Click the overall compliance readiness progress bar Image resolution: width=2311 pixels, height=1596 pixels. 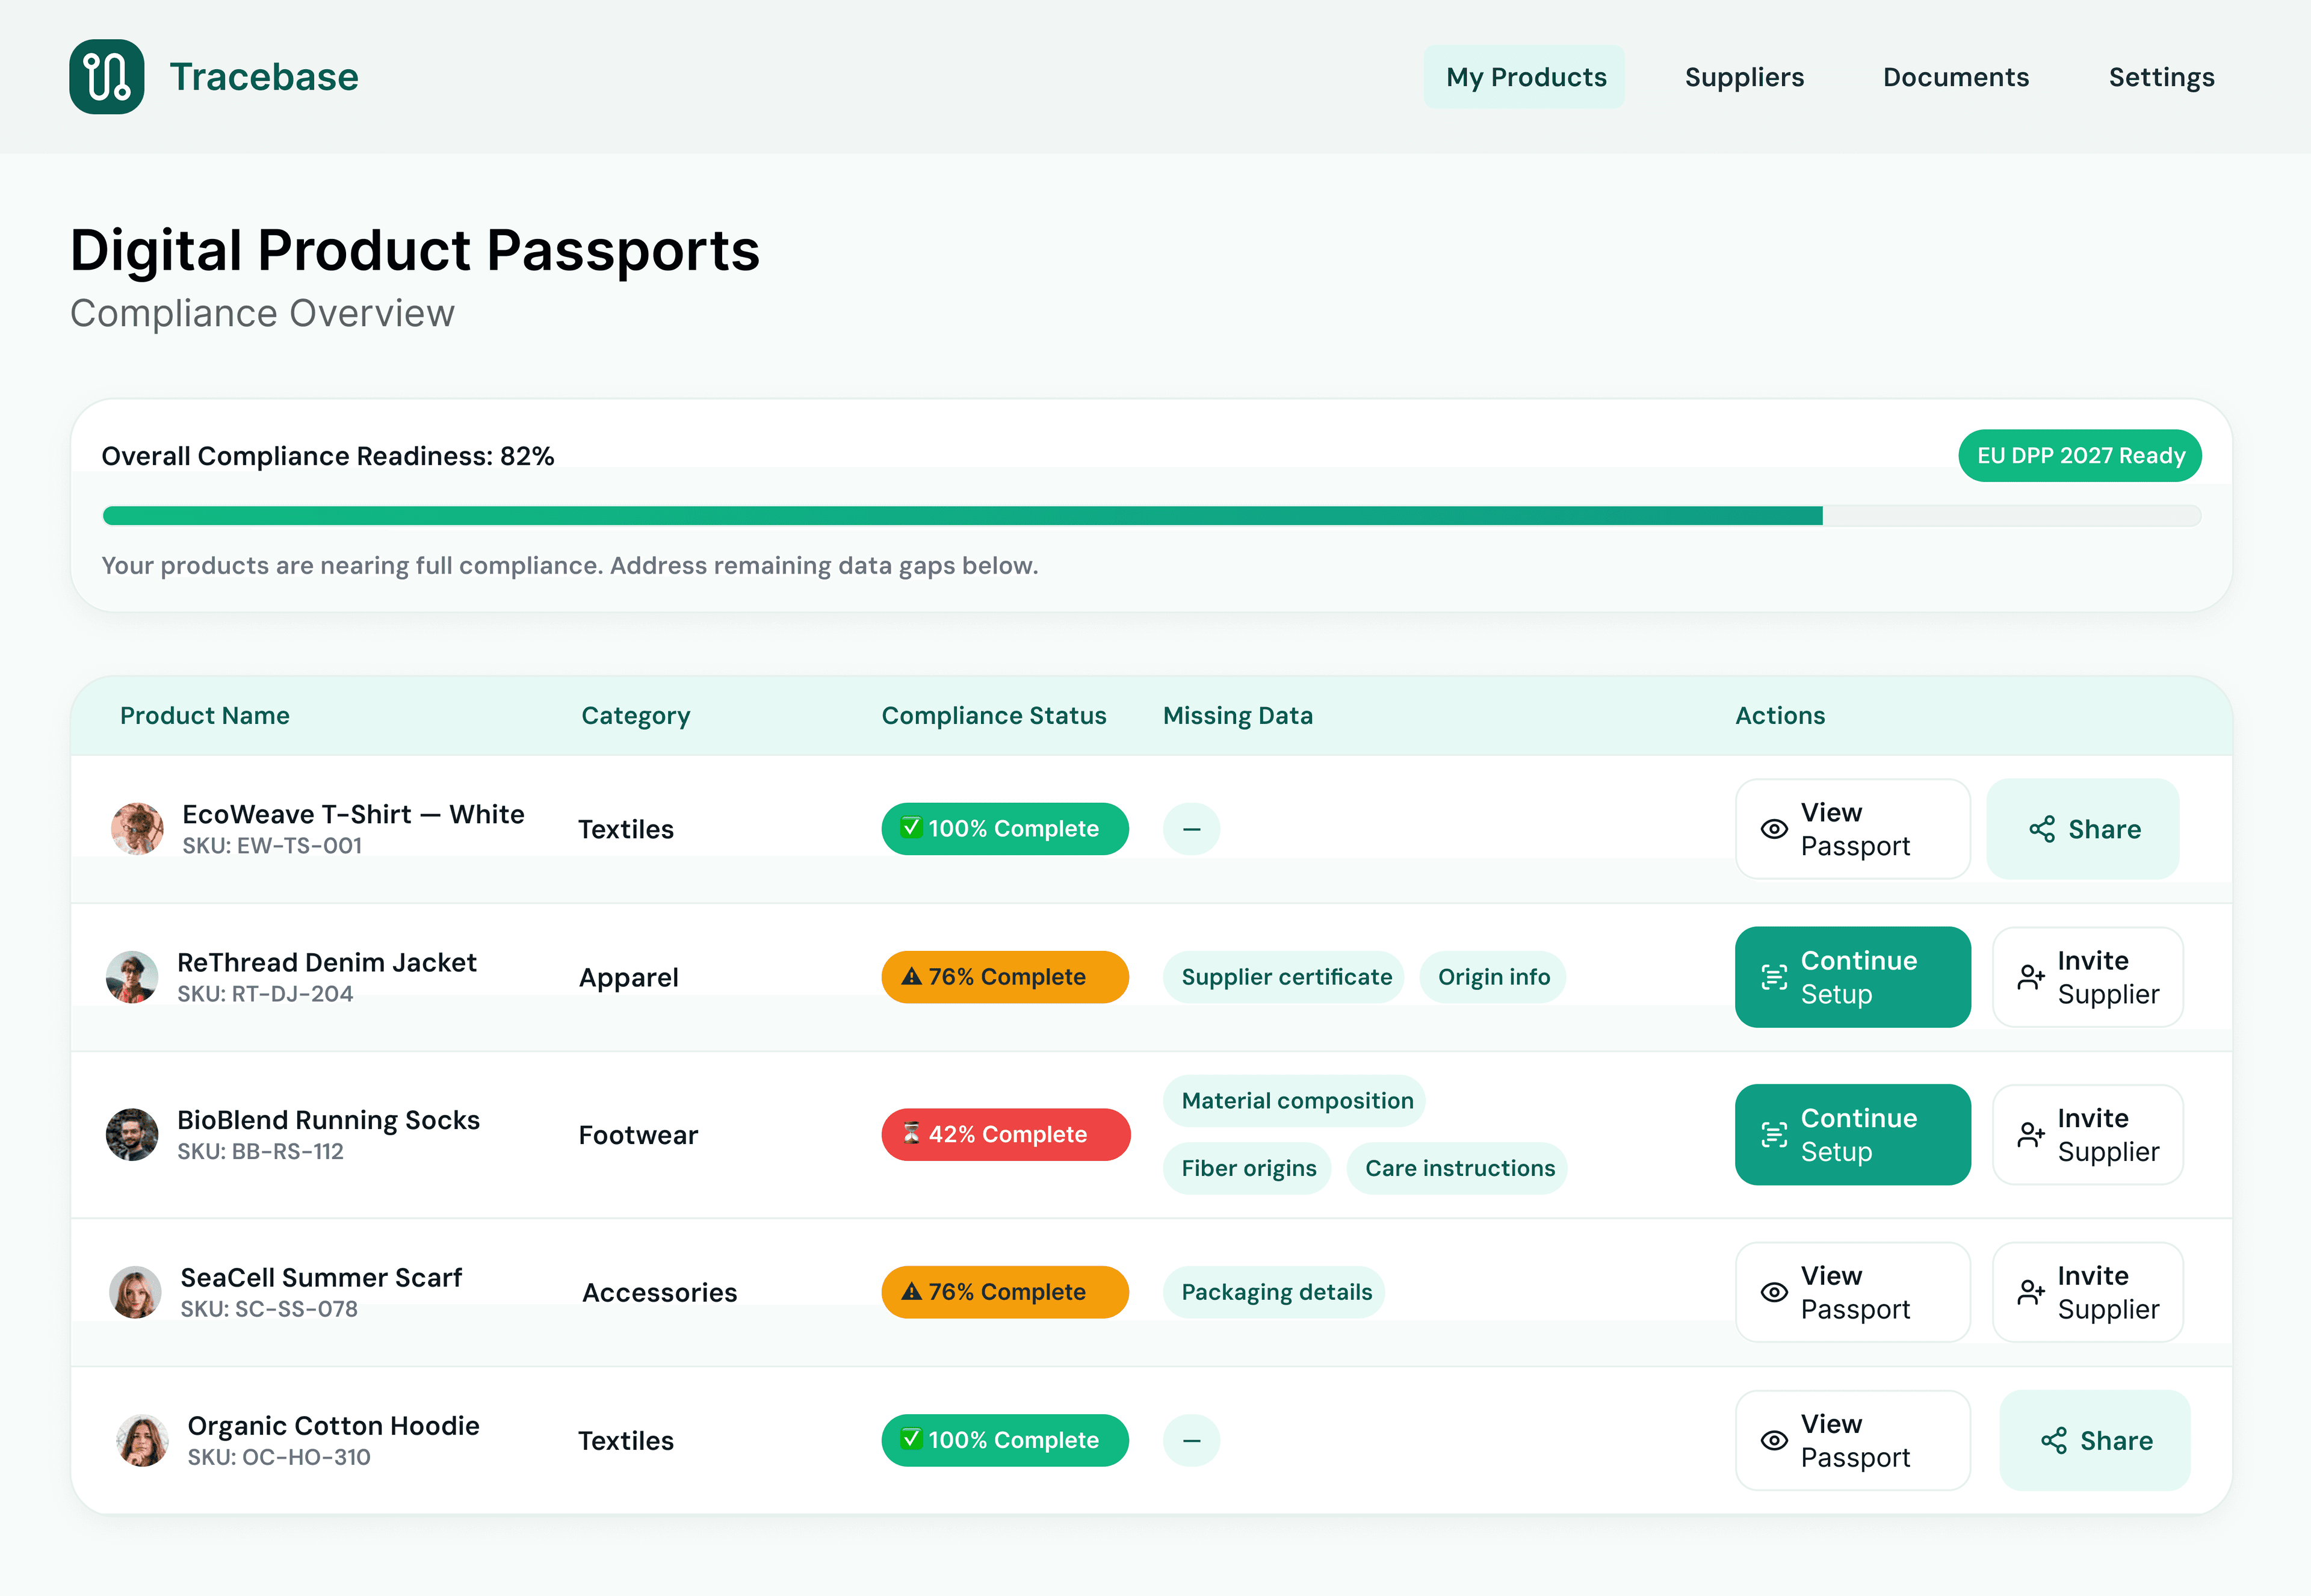coord(1150,516)
